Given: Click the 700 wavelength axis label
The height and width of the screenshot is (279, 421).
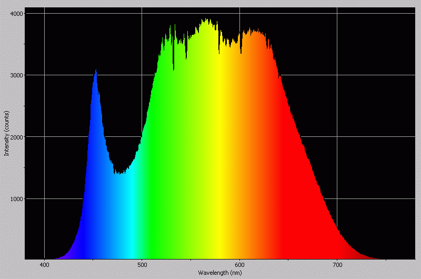Looking at the screenshot, I should [337, 265].
